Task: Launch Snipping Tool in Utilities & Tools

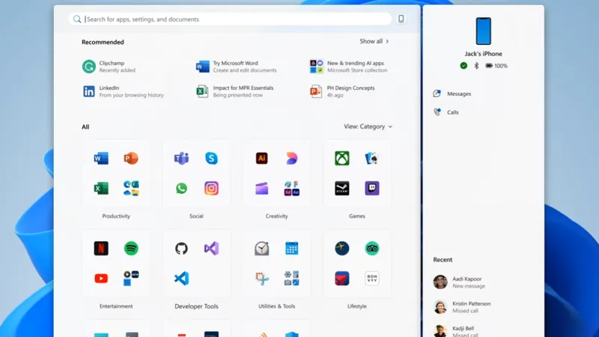Action: (261, 279)
